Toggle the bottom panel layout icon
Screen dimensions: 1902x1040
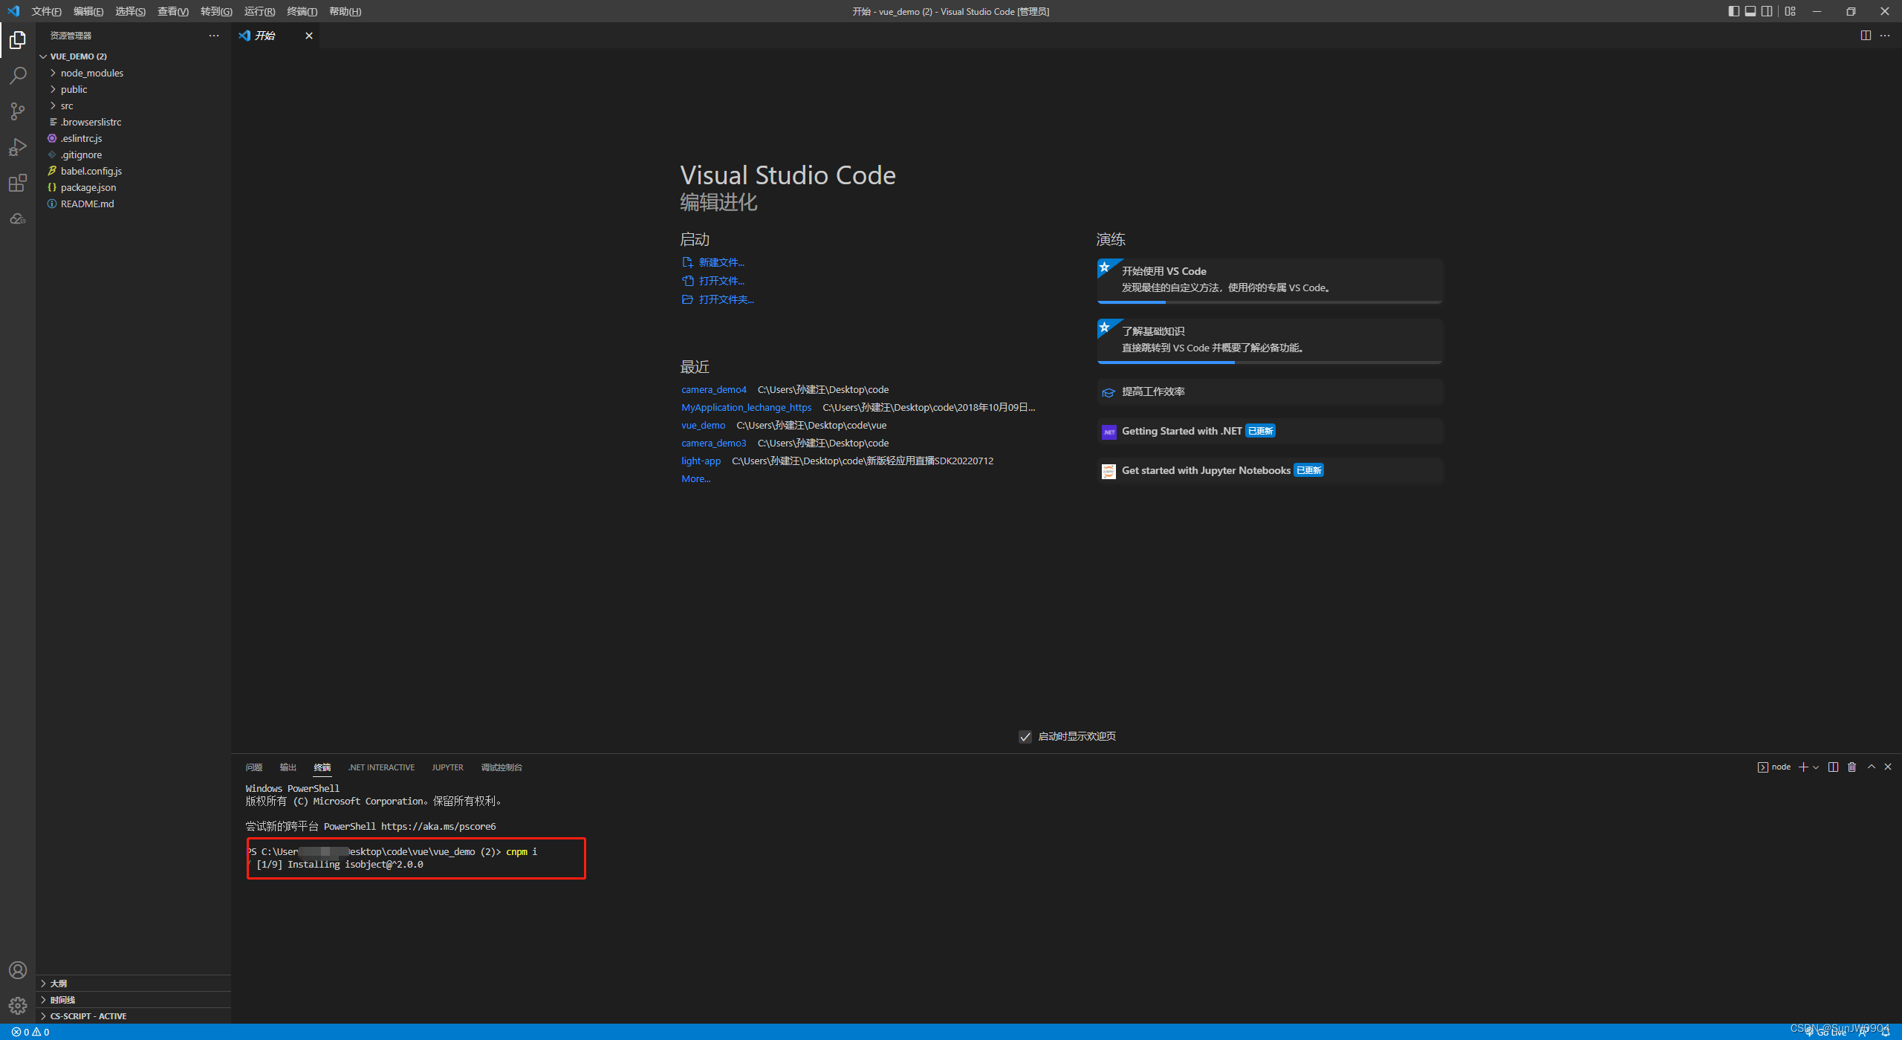(1750, 11)
